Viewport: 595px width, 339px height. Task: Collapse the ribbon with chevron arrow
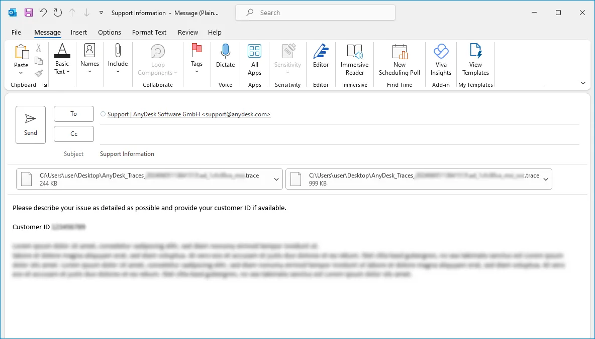583,83
